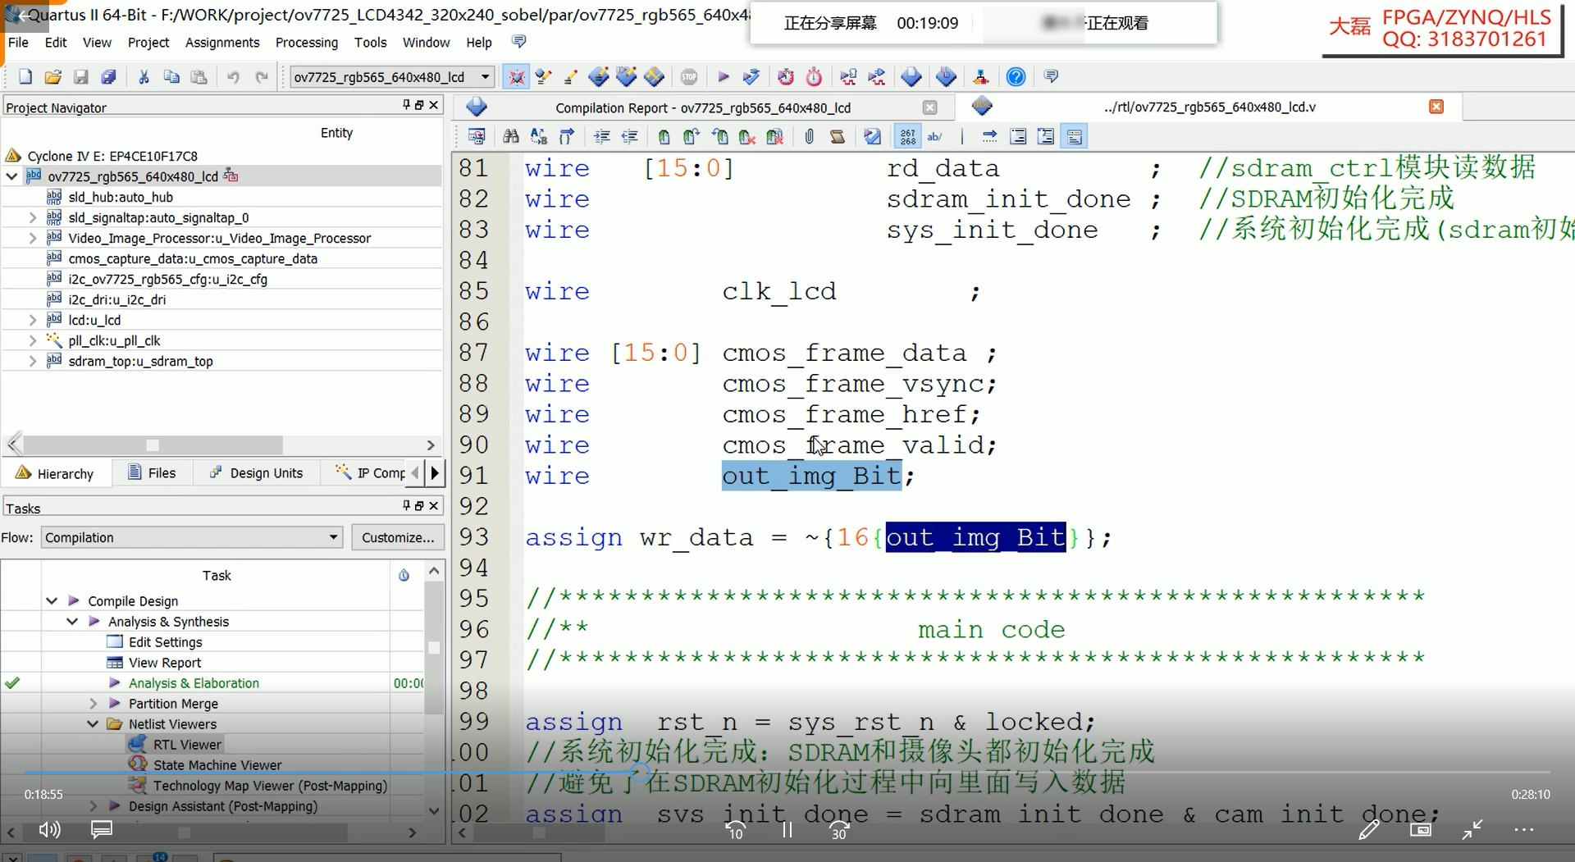The width and height of the screenshot is (1575, 862).
Task: Start Analysis & Synthesis icon
Action: [751, 77]
